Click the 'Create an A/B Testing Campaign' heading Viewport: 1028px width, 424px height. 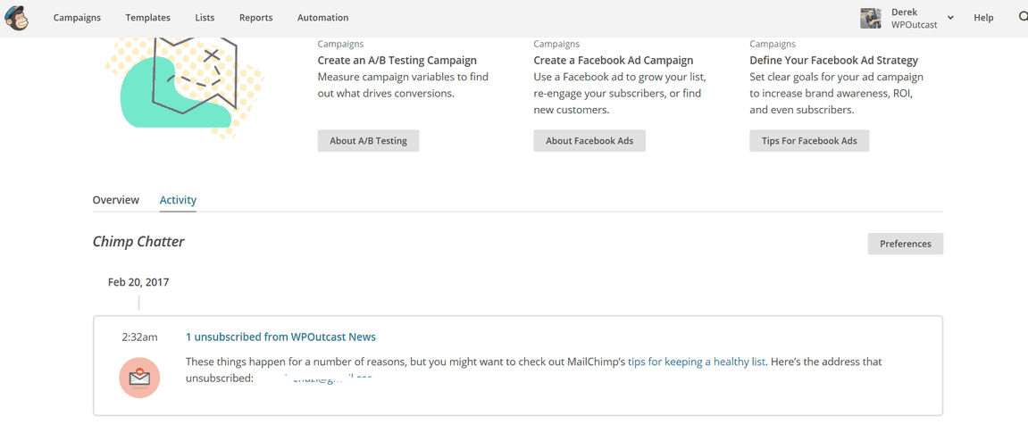[397, 61]
